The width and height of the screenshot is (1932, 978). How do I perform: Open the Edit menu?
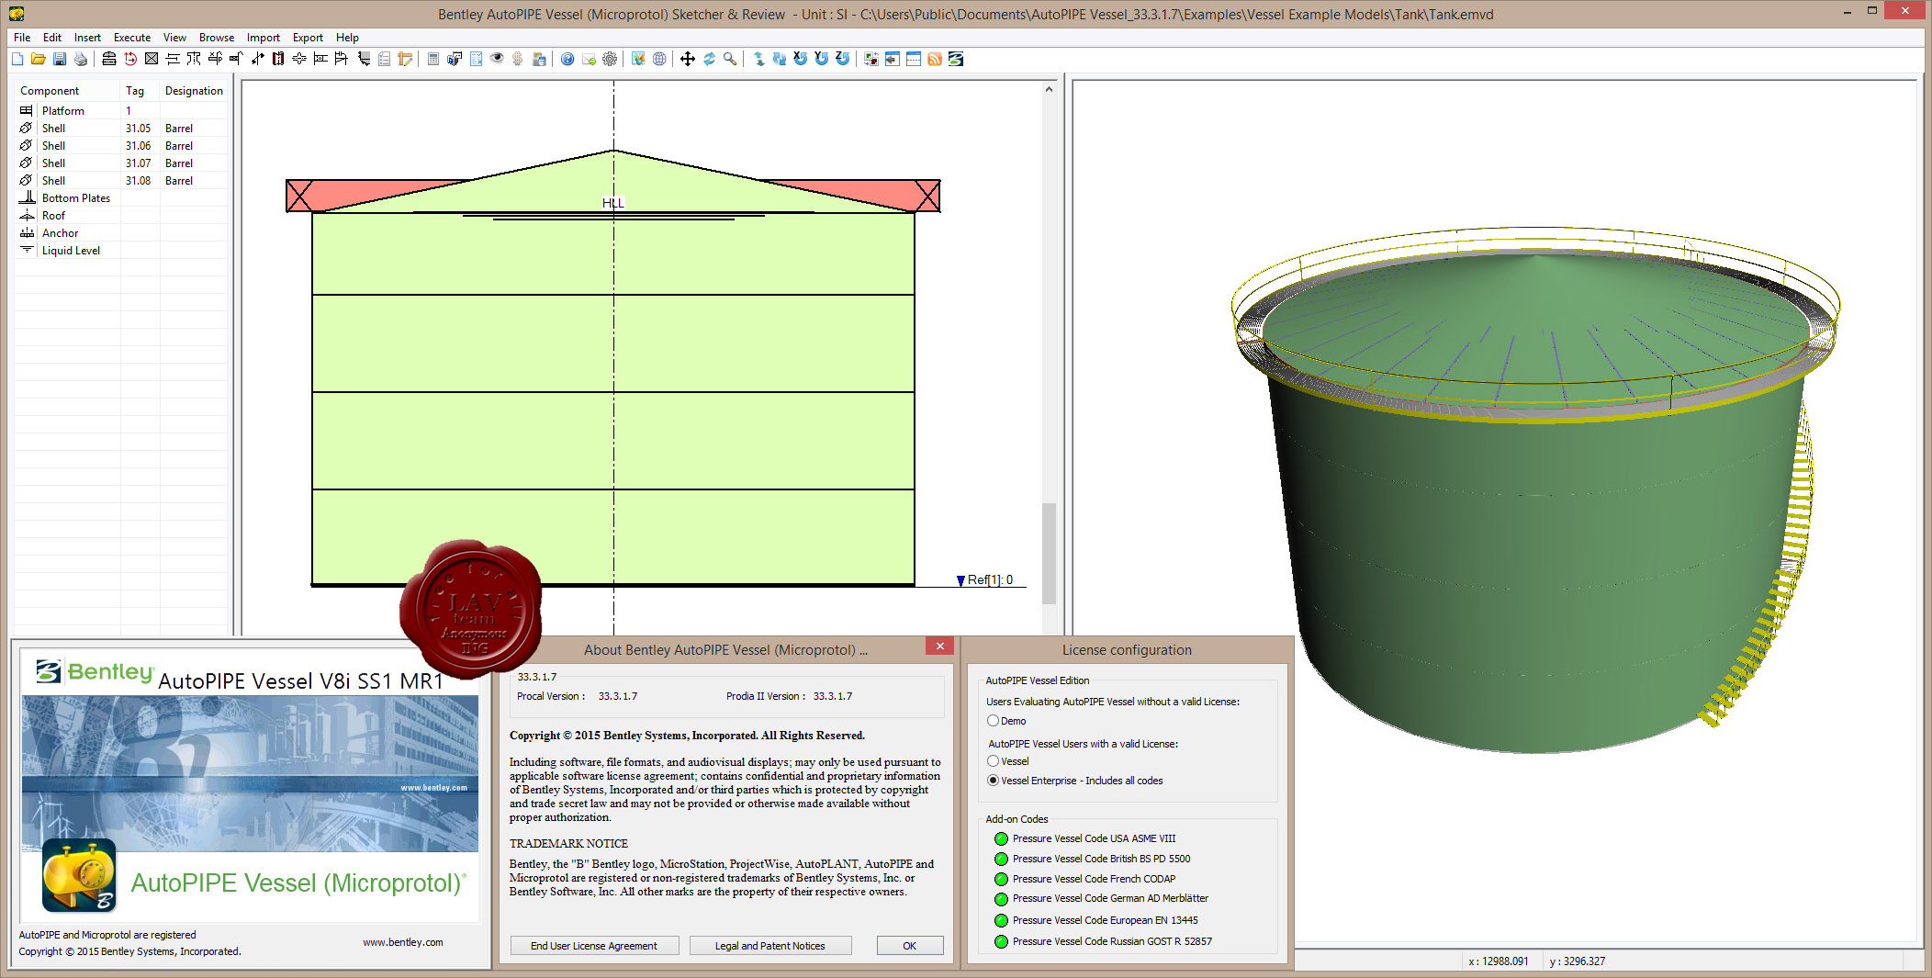52,38
